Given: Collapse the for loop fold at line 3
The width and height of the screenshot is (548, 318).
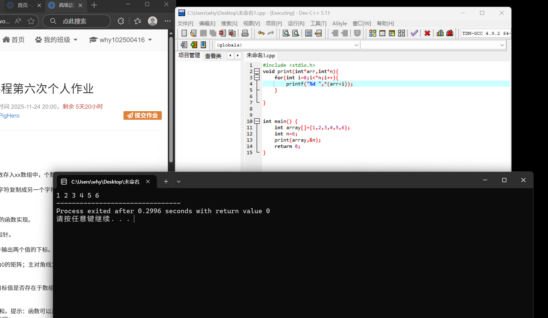Looking at the screenshot, I should pos(257,78).
